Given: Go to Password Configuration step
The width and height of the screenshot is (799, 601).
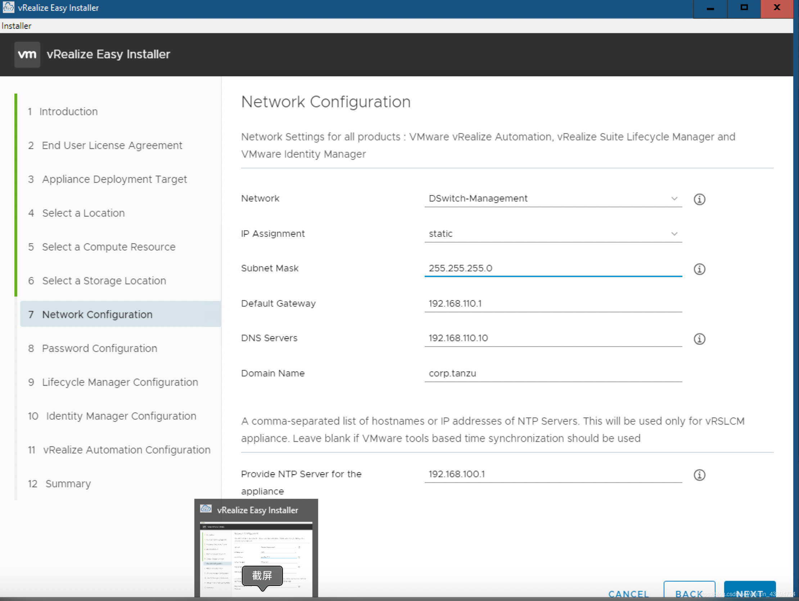Looking at the screenshot, I should (99, 348).
